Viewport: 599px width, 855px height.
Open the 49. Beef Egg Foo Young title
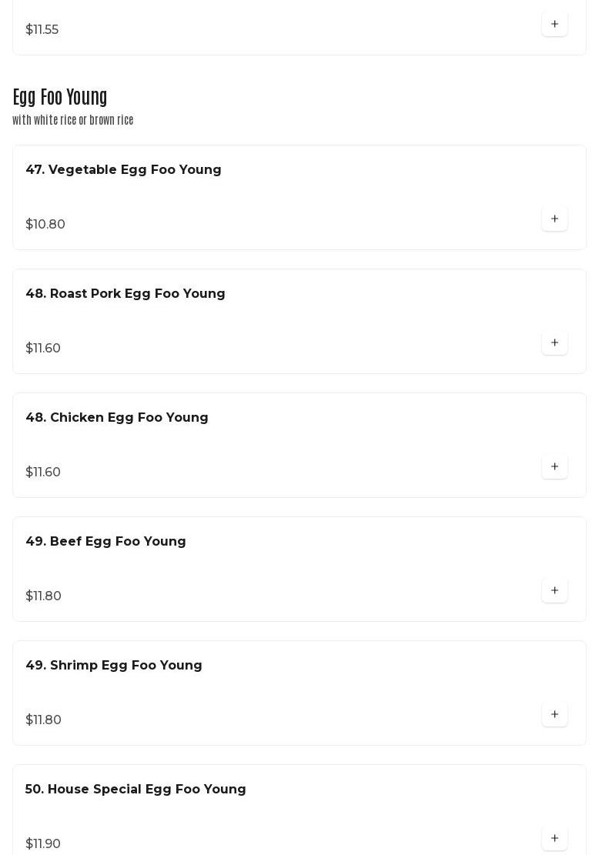(105, 542)
